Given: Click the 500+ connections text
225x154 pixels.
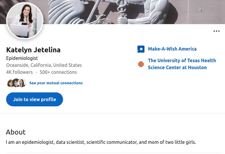Looking at the screenshot, I should (58, 72).
